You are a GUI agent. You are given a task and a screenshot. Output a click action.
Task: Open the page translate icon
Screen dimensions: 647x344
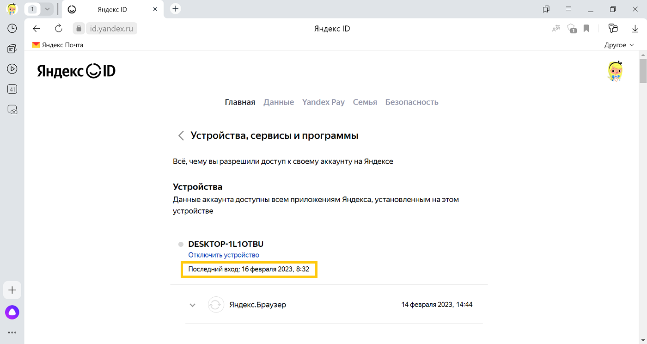point(556,29)
